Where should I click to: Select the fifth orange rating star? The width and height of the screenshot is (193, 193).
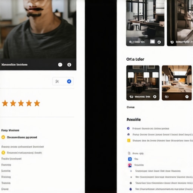click(x=37, y=103)
